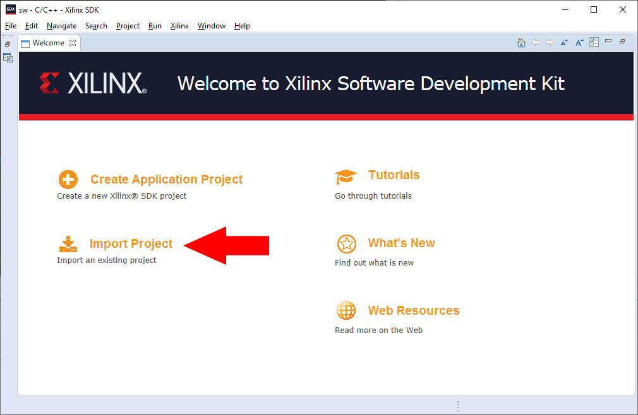Minimize the Xilinx SDK window from the title bar
The image size is (638, 415).
(x=565, y=9)
